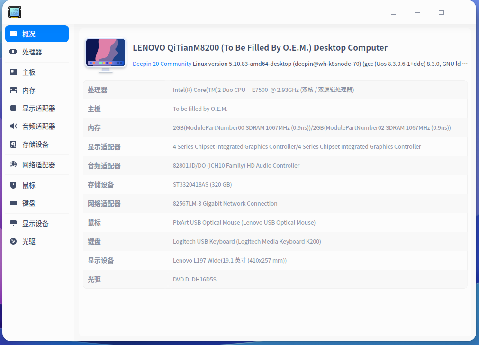
Task: Click the Logitech USB Keyboard value
Action: pyautogui.click(x=247, y=241)
